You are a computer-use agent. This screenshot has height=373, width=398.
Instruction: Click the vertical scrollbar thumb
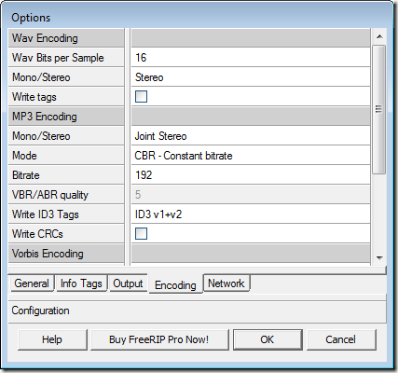379,109
